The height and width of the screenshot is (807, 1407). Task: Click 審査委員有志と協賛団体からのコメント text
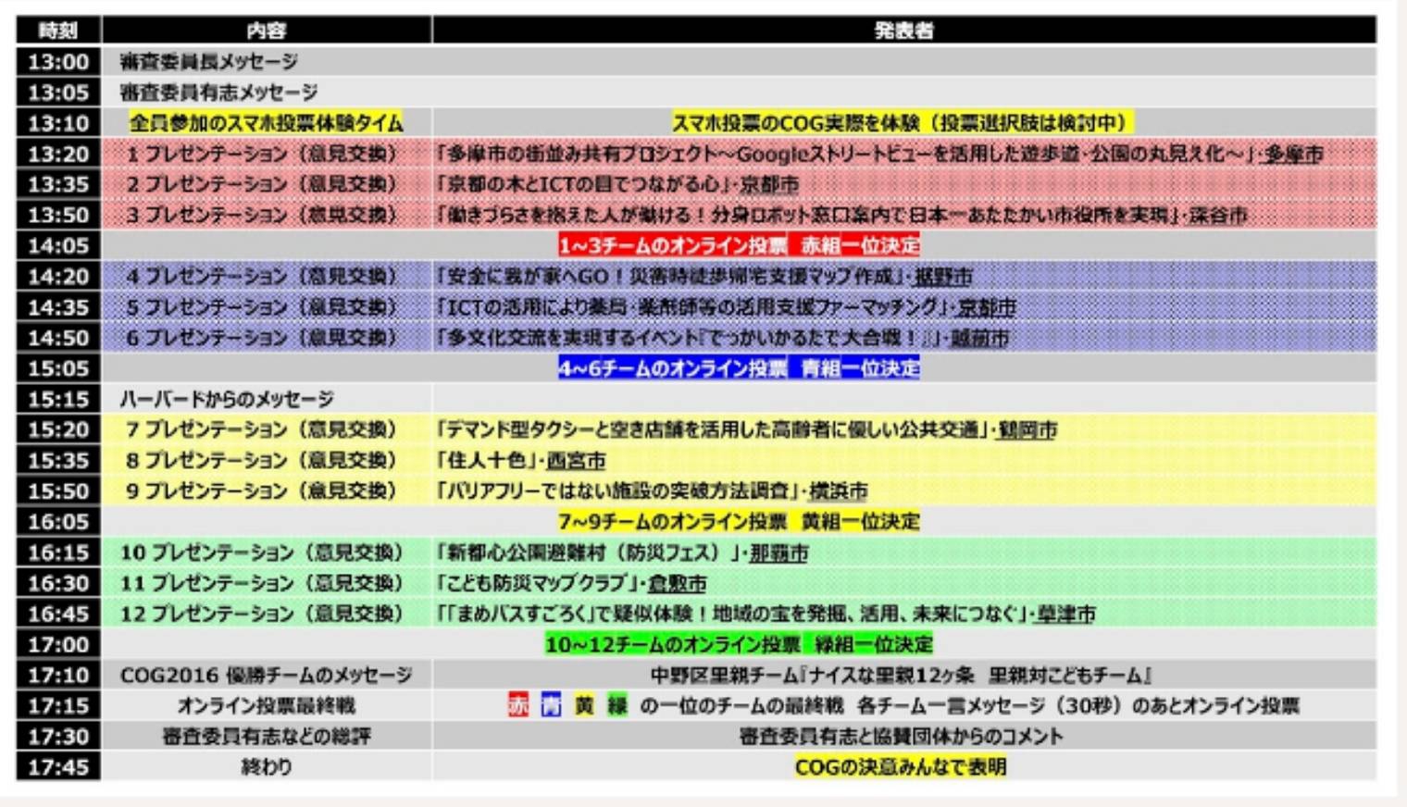pyautogui.click(x=902, y=737)
